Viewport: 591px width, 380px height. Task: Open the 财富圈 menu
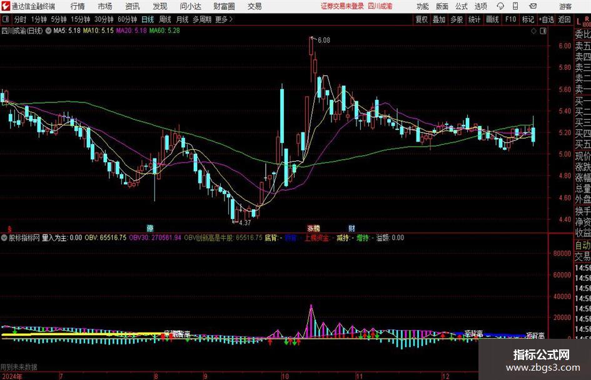click(224, 6)
